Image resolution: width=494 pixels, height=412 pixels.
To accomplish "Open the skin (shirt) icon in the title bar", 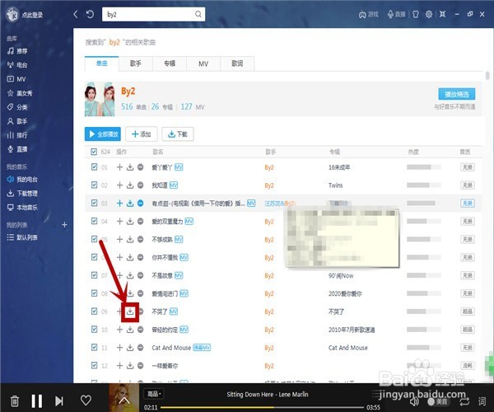I will pyautogui.click(x=416, y=14).
